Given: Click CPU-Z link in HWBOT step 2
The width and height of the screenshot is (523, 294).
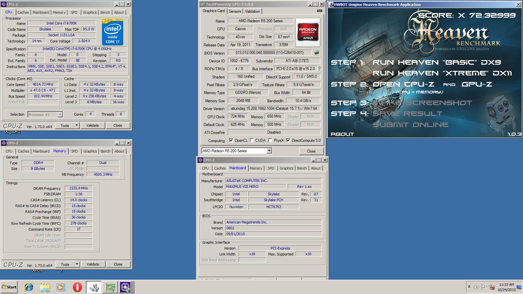Looking at the screenshot, I should click(404, 84).
